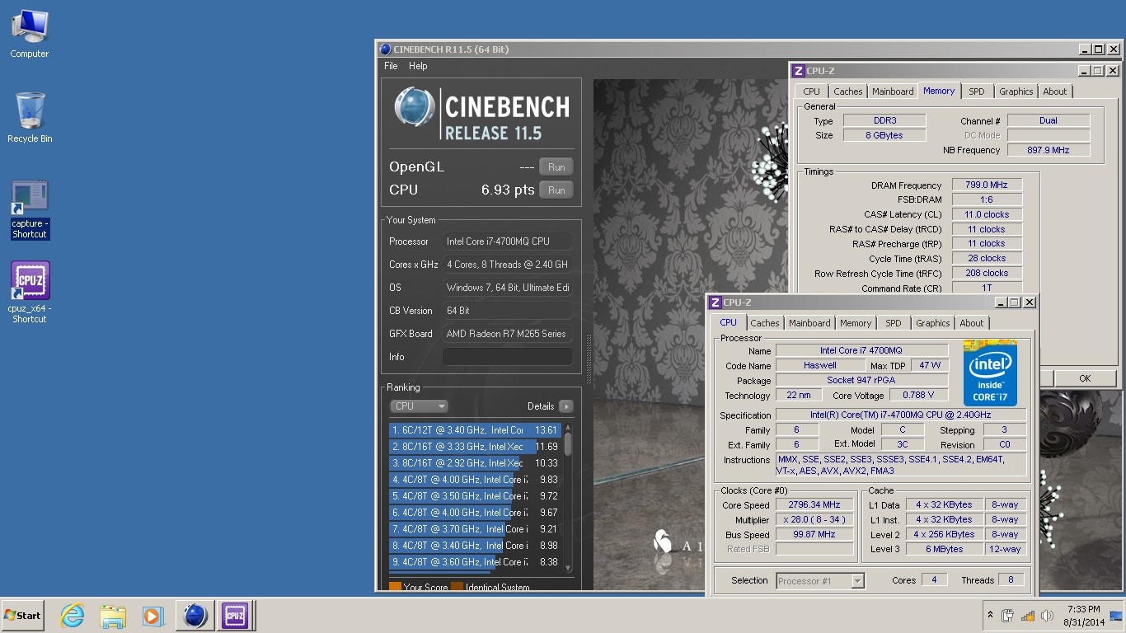Click the Info input field in Cinebench
The image size is (1126, 633).
tap(507, 357)
